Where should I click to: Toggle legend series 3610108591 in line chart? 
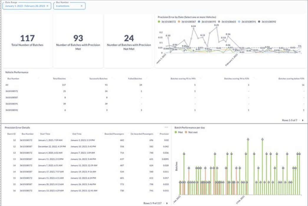[x=247, y=22]
